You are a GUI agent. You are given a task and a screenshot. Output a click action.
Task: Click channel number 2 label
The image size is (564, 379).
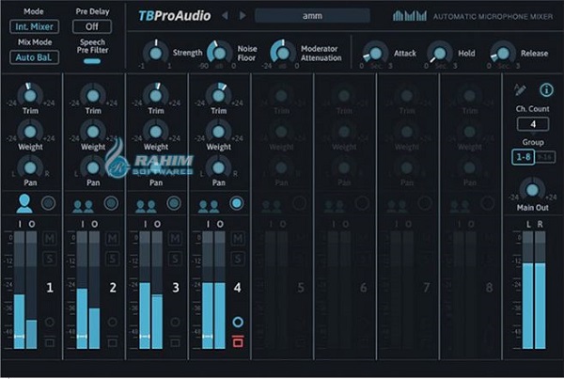113,288
